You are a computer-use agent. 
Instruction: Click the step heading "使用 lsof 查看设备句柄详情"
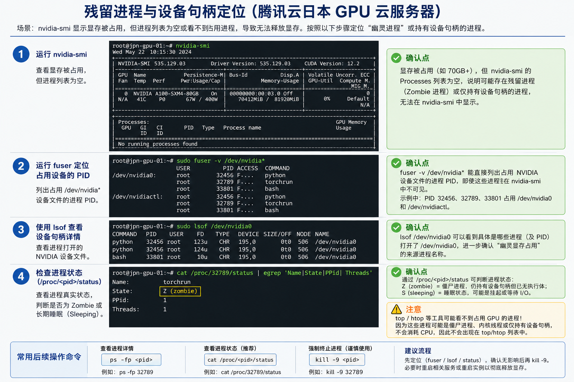[x=59, y=232]
